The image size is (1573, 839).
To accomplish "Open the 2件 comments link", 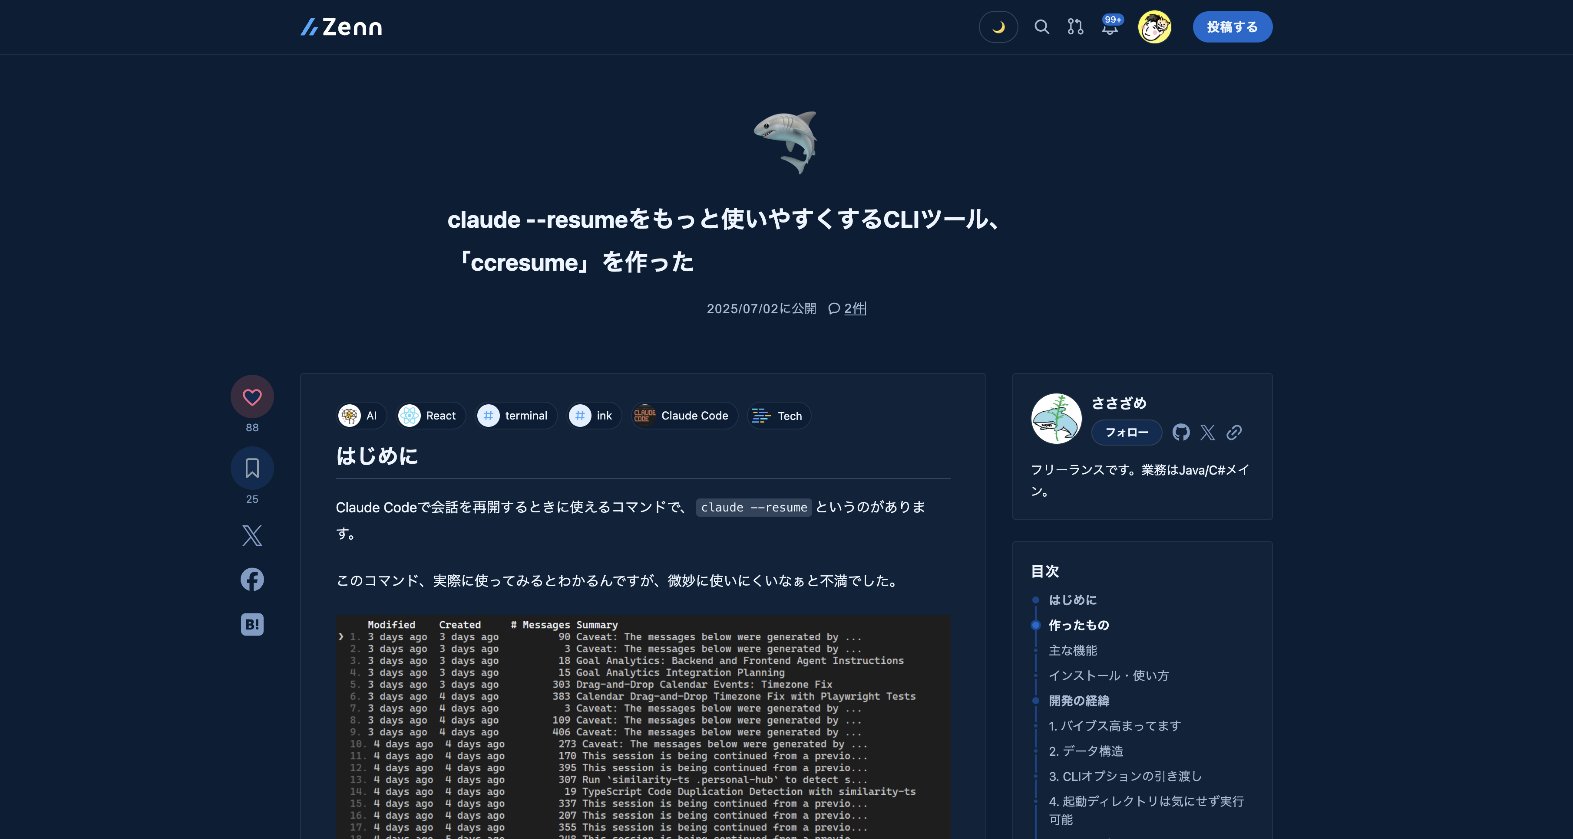I will tap(854, 309).
